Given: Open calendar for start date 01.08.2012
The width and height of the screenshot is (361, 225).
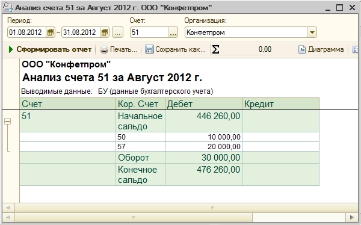Looking at the screenshot, I should click(x=50, y=32).
